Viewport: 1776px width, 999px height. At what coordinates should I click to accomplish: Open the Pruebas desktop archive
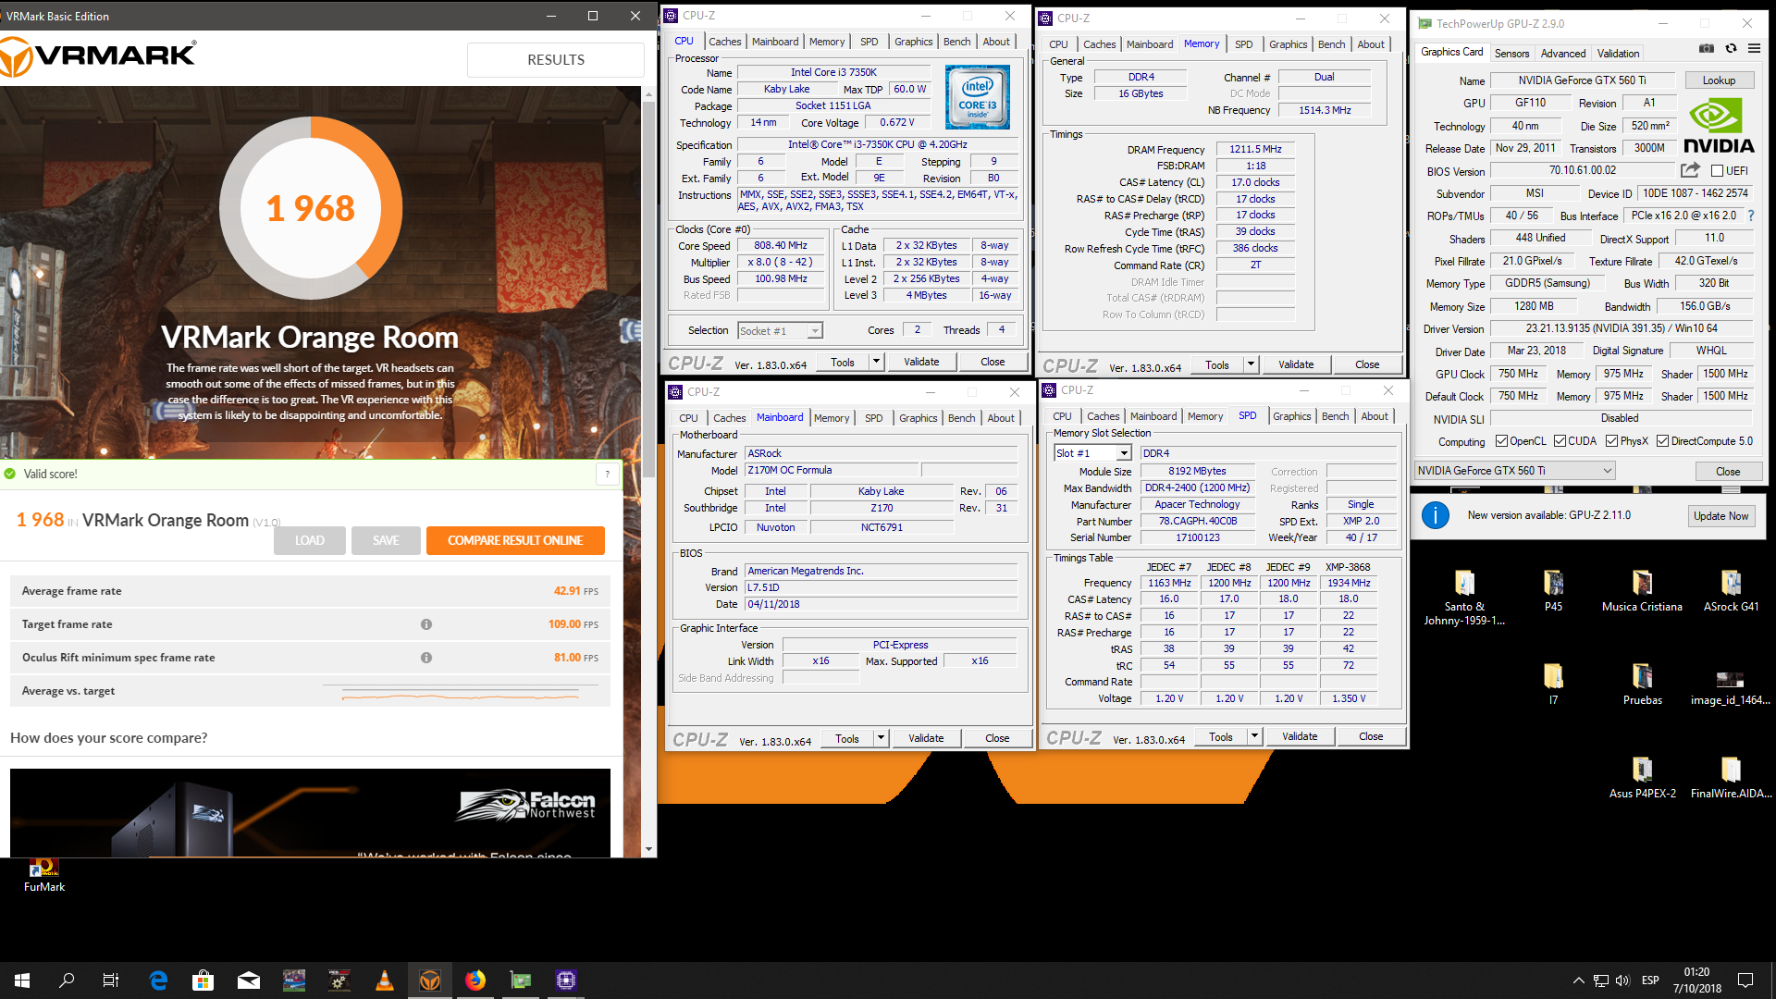pyautogui.click(x=1642, y=685)
